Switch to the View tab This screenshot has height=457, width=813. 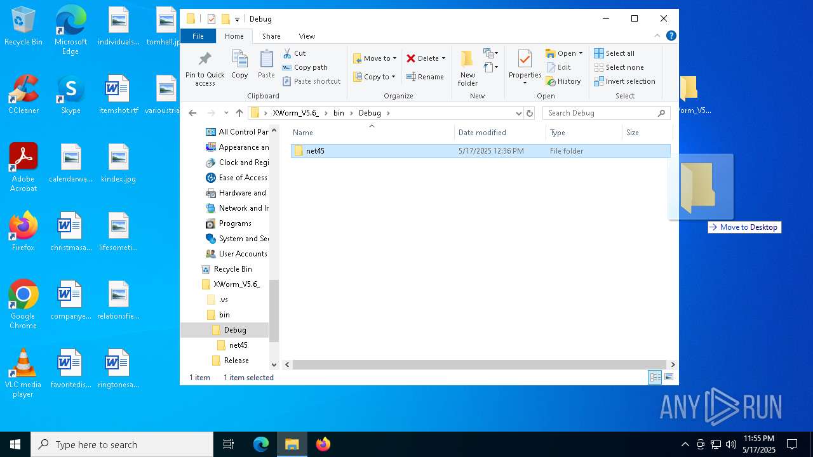tap(307, 36)
